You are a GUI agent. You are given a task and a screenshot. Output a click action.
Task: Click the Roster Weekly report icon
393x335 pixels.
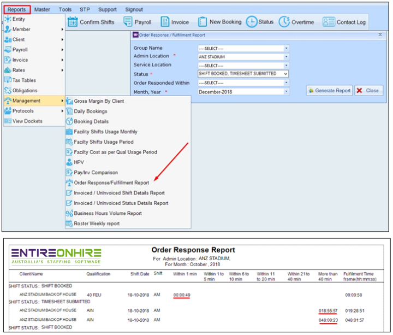(x=69, y=224)
